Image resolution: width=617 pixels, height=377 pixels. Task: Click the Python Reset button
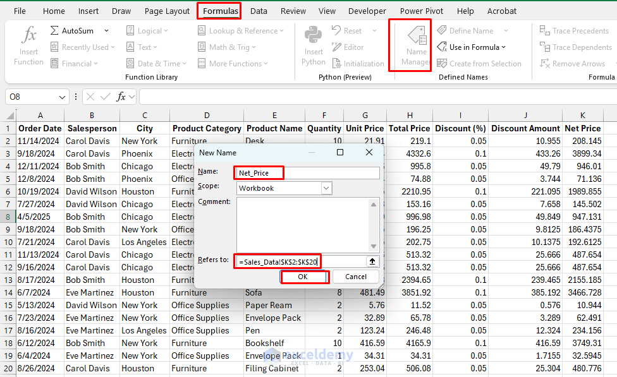pyautogui.click(x=346, y=31)
